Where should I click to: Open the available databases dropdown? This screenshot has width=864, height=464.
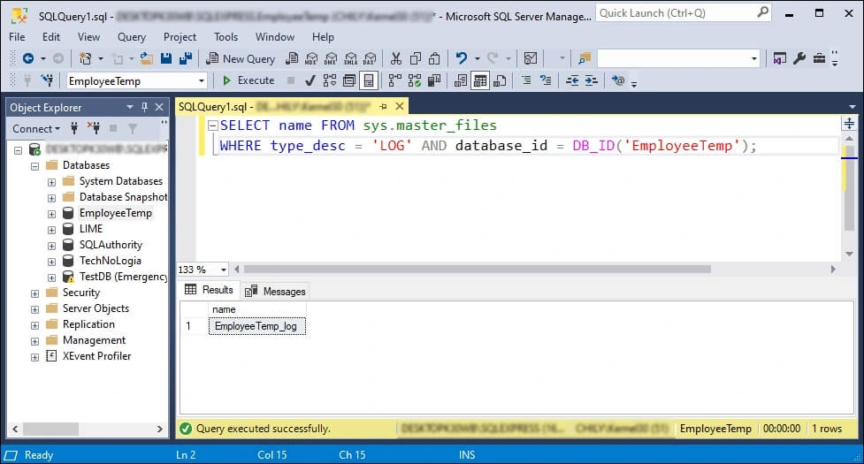pyautogui.click(x=201, y=81)
